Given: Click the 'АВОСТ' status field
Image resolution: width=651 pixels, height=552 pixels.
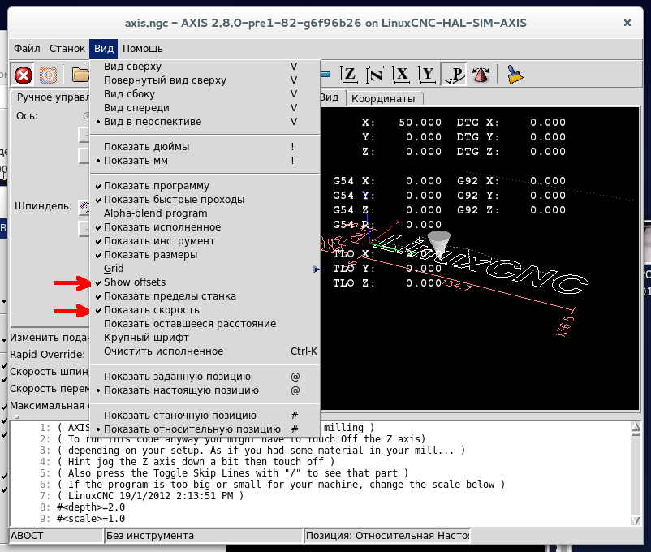Looking at the screenshot, I should (56, 536).
